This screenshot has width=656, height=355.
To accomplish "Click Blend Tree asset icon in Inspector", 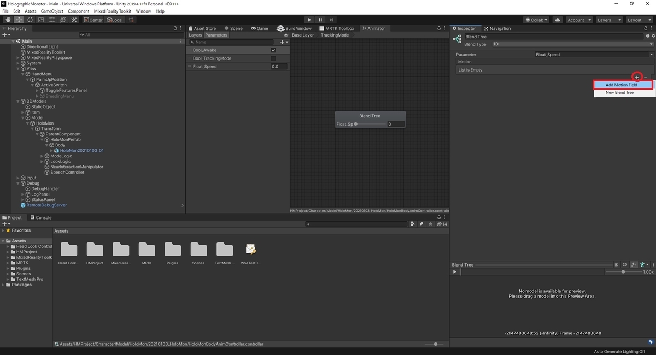I will coord(457,40).
